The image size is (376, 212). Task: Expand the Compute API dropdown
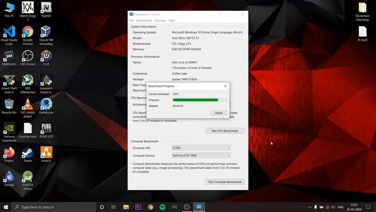click(201, 148)
